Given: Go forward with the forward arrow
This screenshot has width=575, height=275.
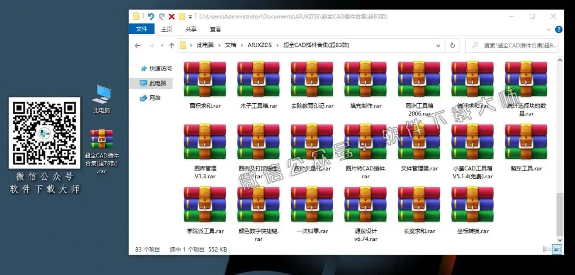Looking at the screenshot, I should (x=151, y=45).
